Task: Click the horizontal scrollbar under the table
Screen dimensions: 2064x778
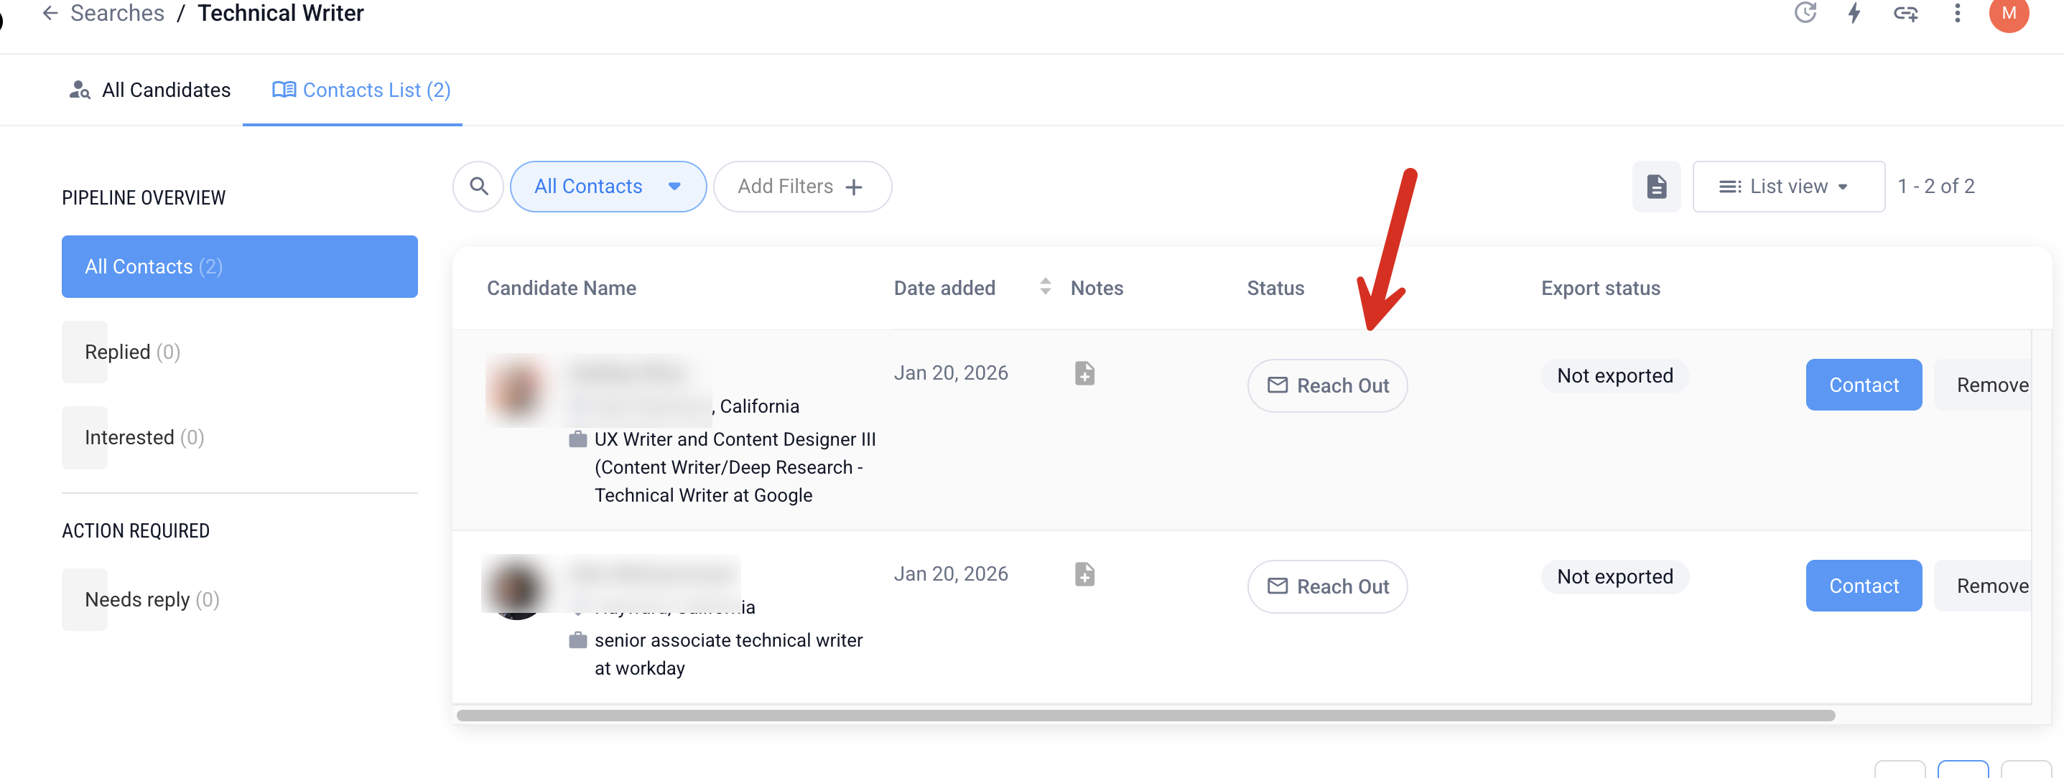Action: (1145, 716)
